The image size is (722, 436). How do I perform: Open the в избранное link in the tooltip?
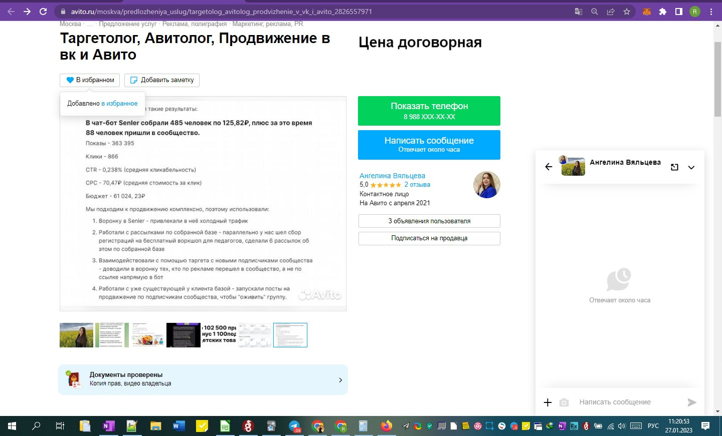pyautogui.click(x=119, y=104)
